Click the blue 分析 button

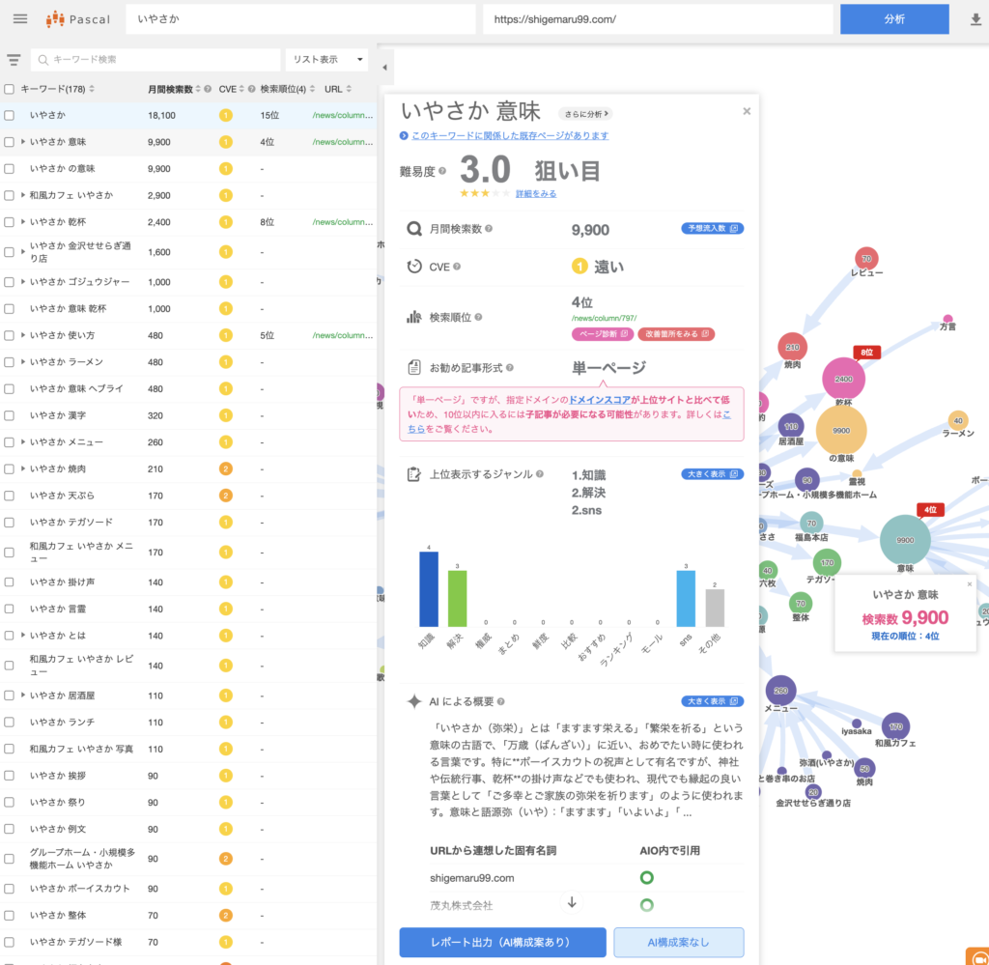(x=894, y=19)
